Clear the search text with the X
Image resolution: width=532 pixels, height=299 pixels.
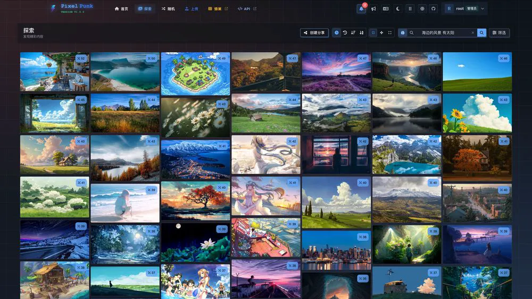(472, 32)
